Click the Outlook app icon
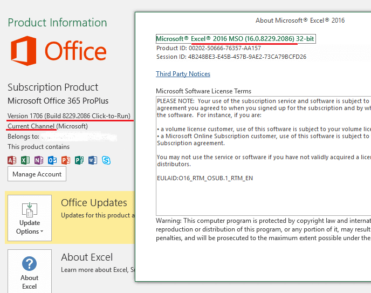The width and height of the screenshot is (371, 293). [x=52, y=160]
